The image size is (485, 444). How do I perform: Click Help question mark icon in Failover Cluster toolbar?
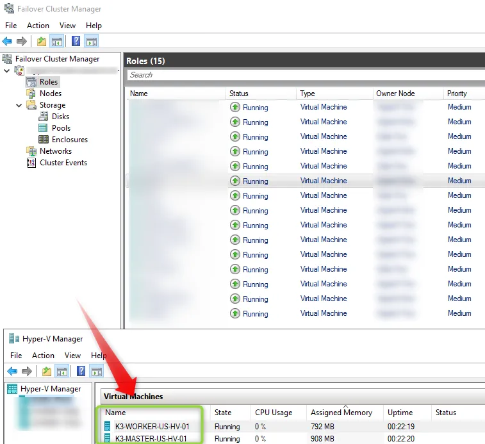click(76, 41)
